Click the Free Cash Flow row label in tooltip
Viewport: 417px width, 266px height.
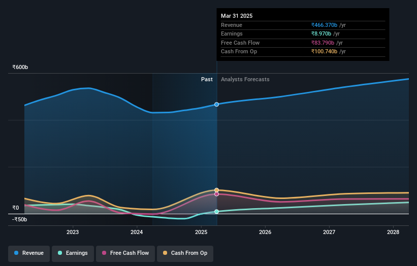tap(240, 43)
